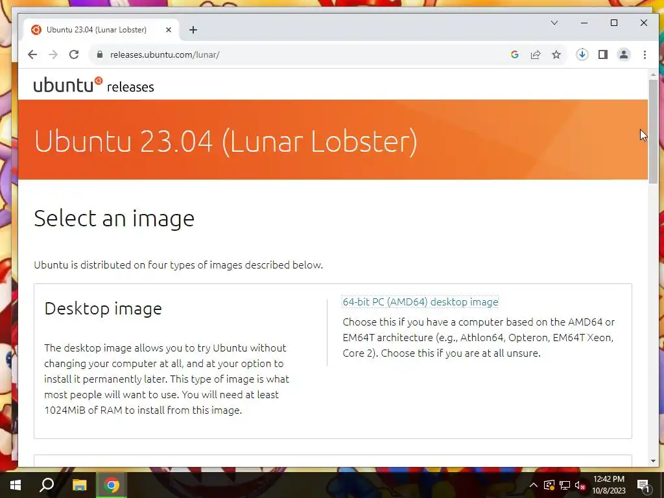Click the page vertical scrollbar thumb

(653, 131)
